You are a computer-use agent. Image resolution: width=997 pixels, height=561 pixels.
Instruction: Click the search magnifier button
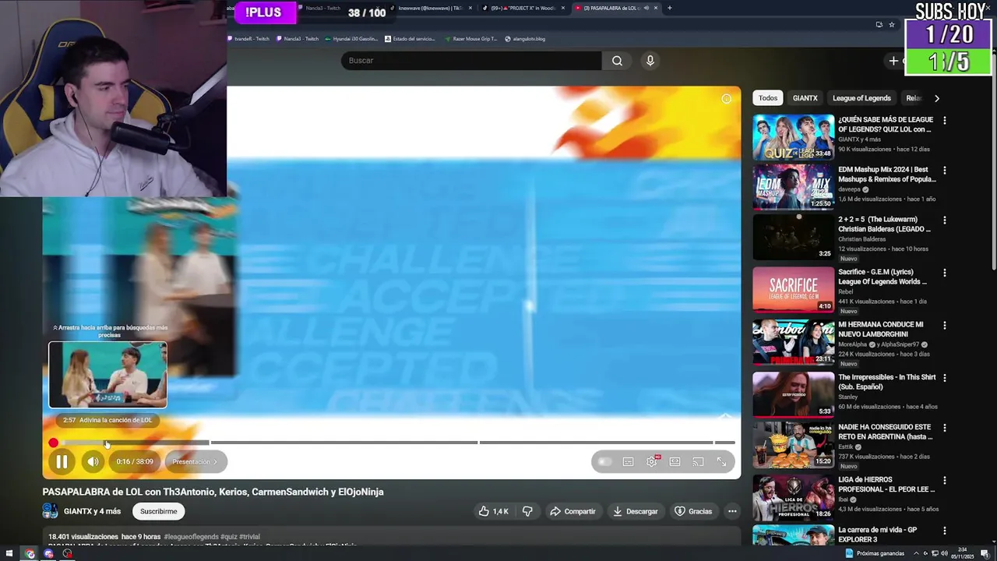click(617, 61)
